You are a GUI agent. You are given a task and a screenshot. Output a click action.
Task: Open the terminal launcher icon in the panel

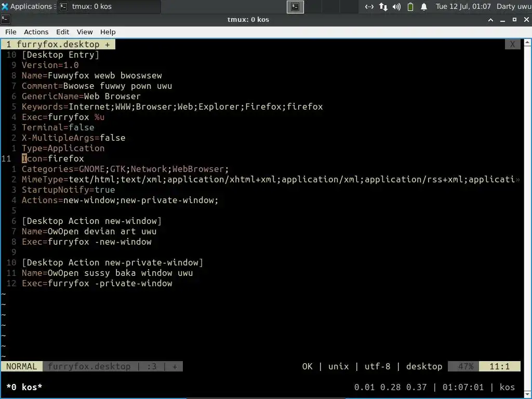click(295, 6)
